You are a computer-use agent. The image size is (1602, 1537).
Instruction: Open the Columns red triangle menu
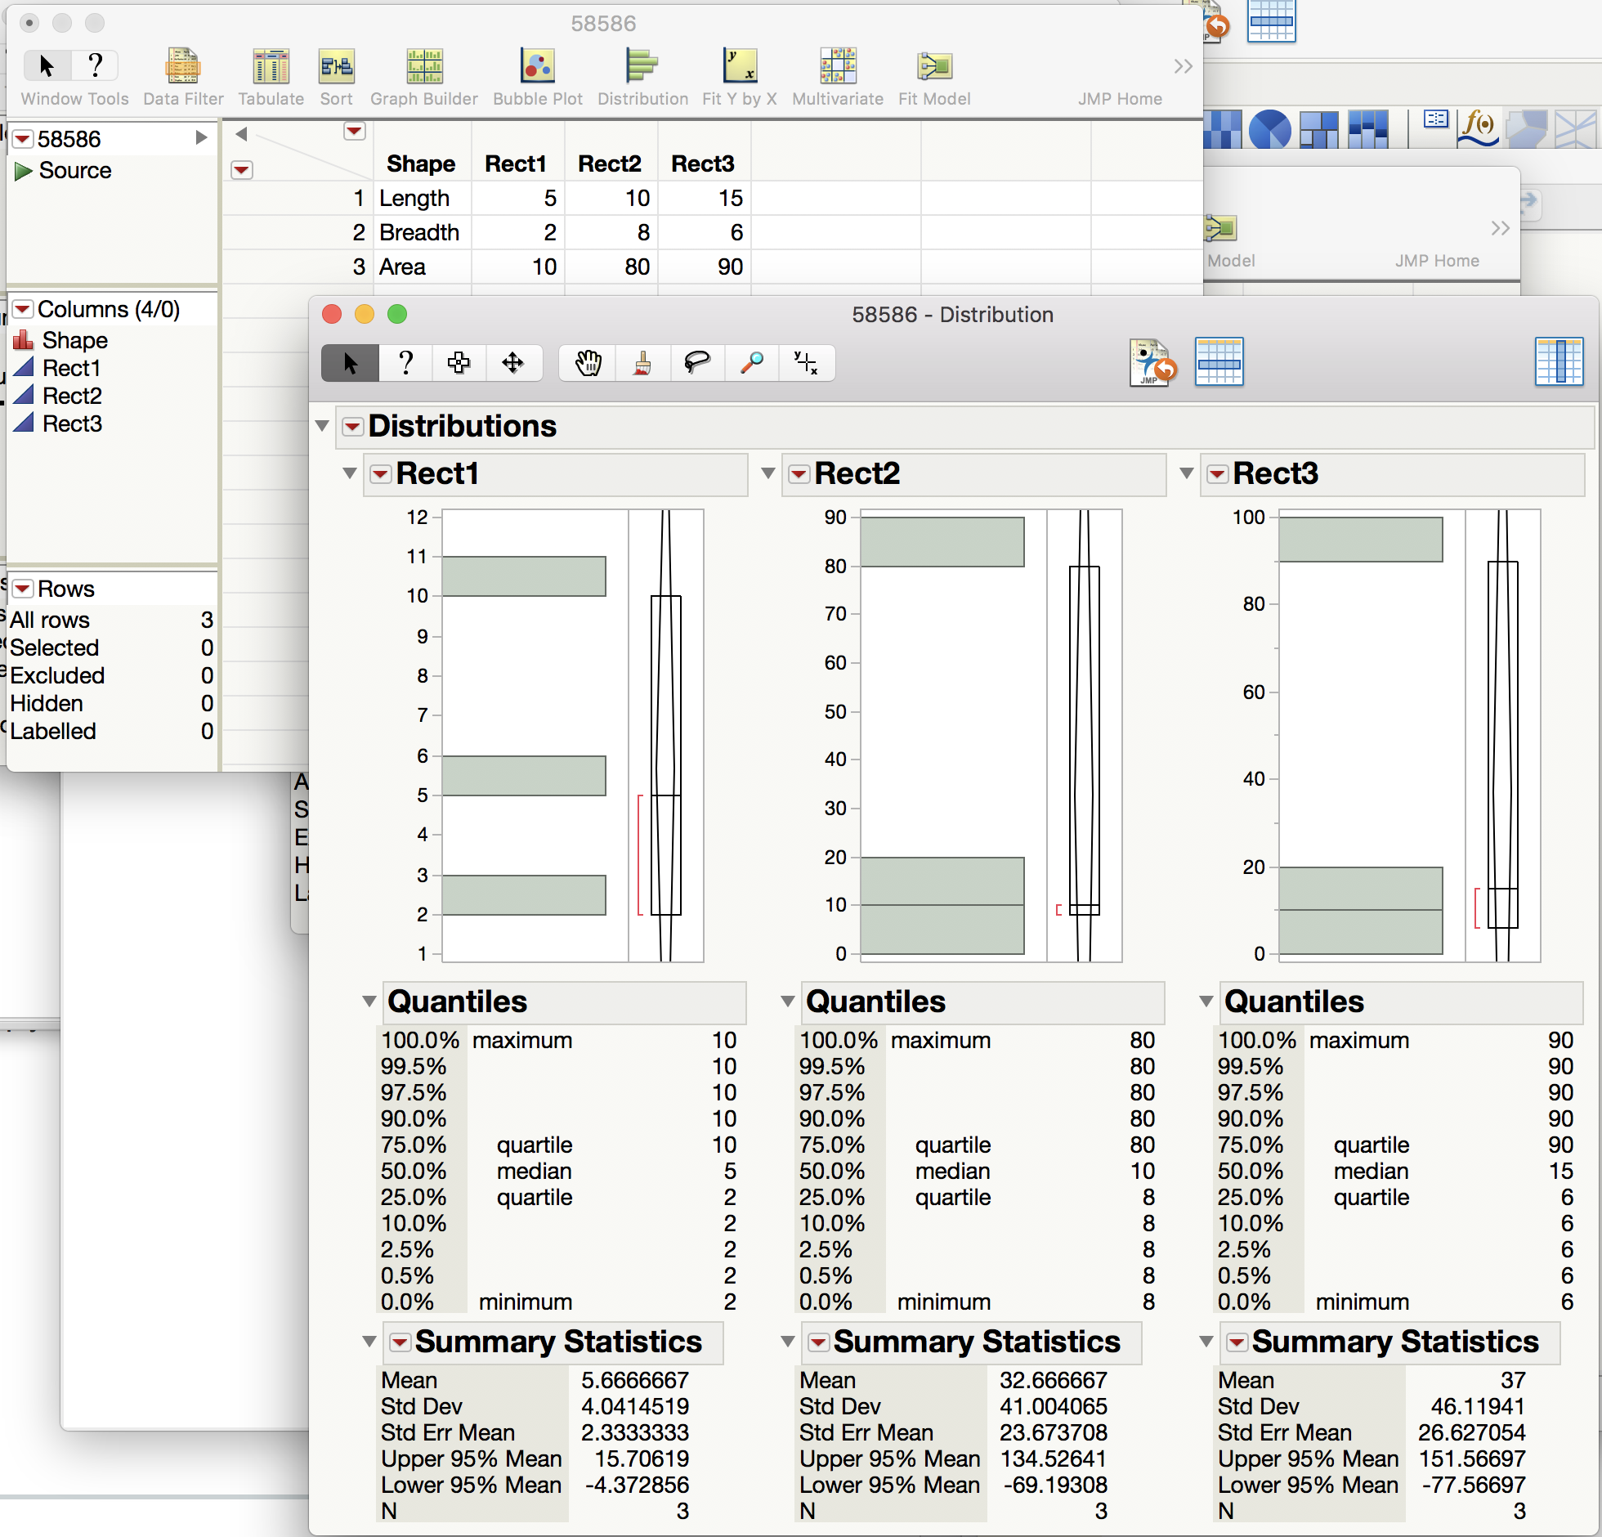pyautogui.click(x=23, y=309)
